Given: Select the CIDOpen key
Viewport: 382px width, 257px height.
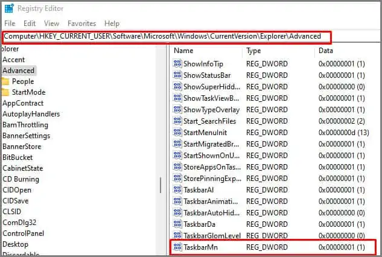Looking at the screenshot, I should (17, 190).
